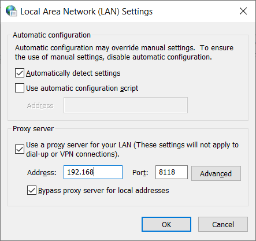The height and width of the screenshot is (241, 256).
Task: Click the 'Local Area Network (LAN) Settings' title
Action: [x=87, y=12]
